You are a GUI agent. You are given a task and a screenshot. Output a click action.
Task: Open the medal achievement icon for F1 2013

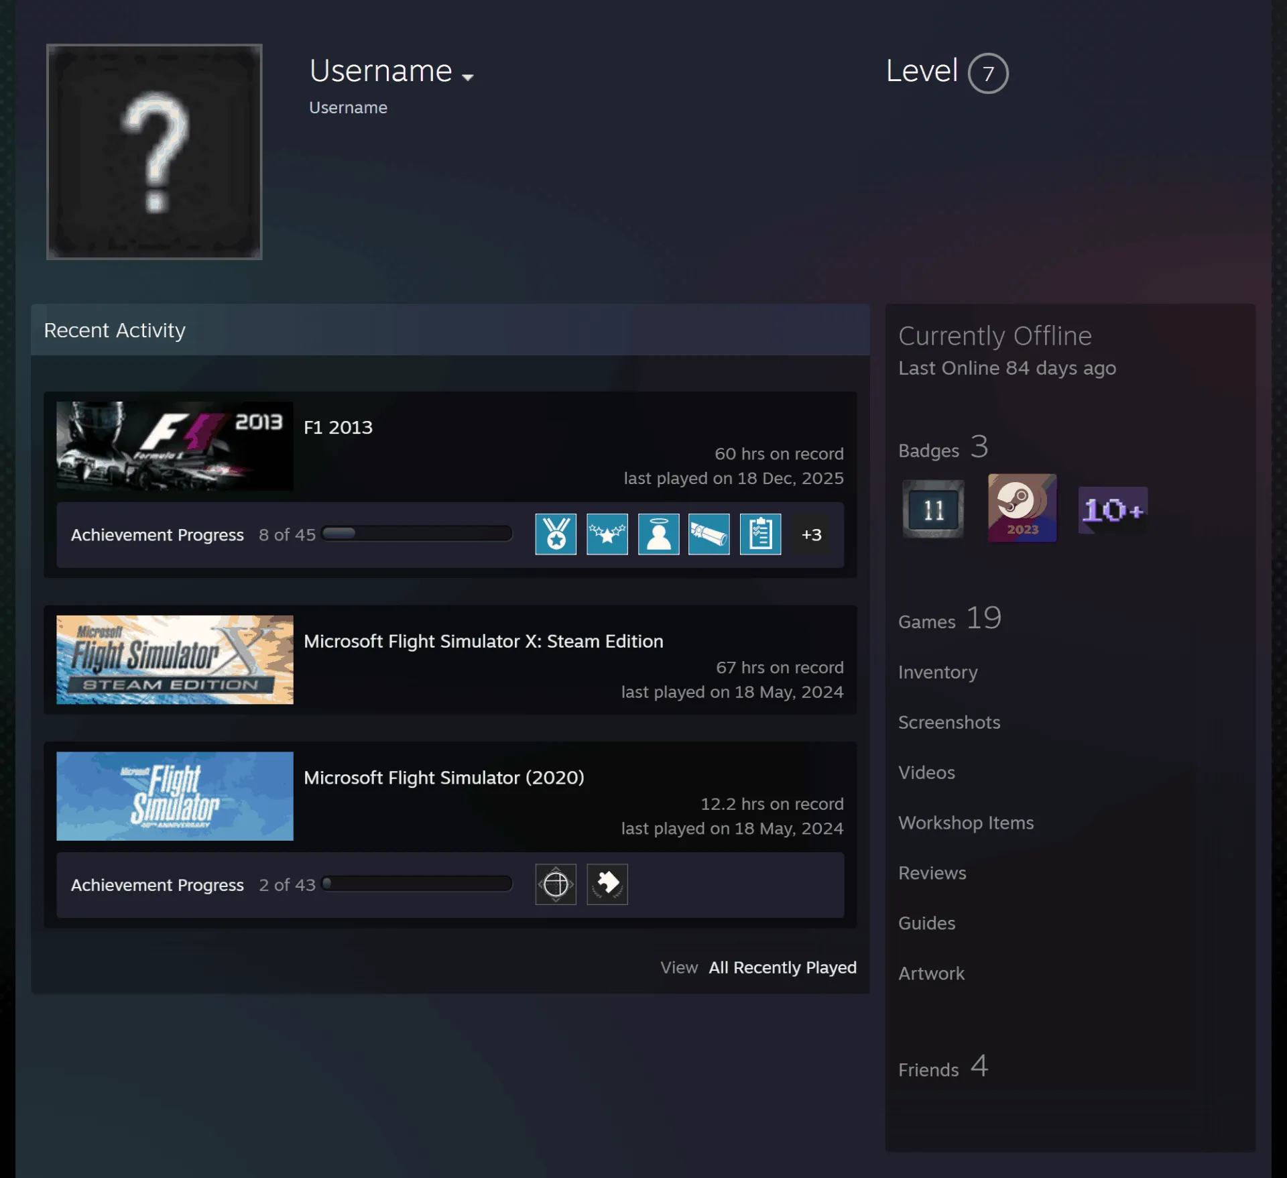pyautogui.click(x=556, y=534)
